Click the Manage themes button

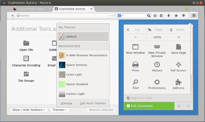pos(66,103)
